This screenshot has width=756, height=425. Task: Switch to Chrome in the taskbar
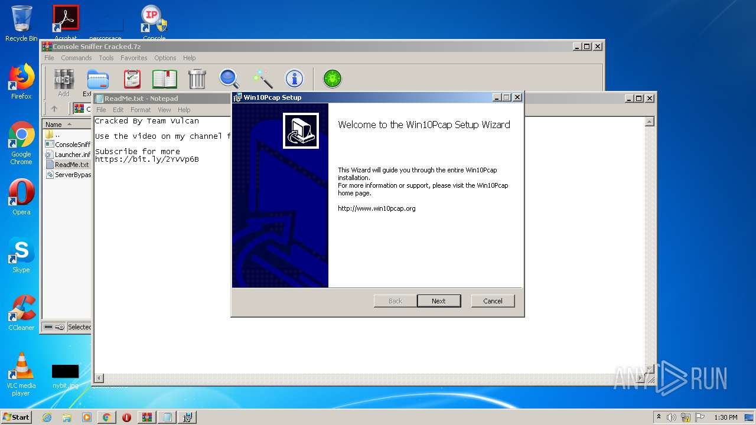tap(106, 417)
